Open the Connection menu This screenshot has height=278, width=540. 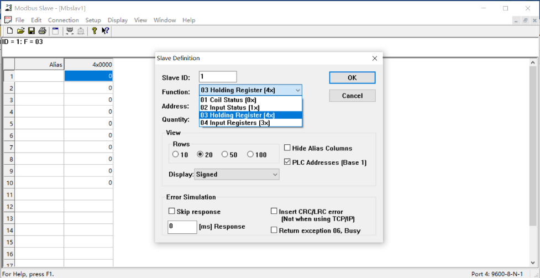(x=63, y=20)
